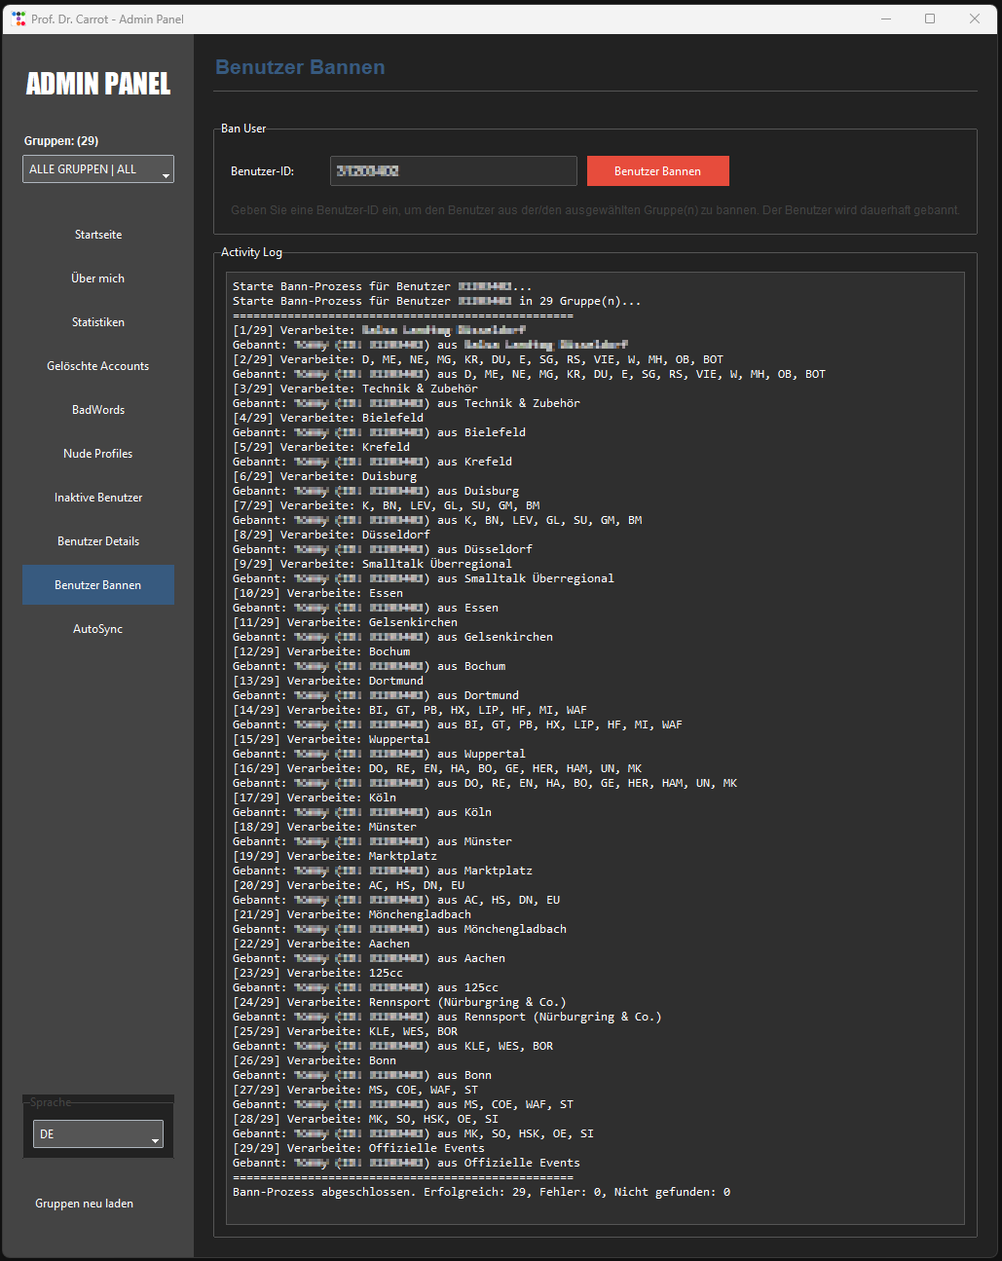Click the language dropdown arrow
Image resolution: width=1002 pixels, height=1261 pixels.
point(155,1139)
